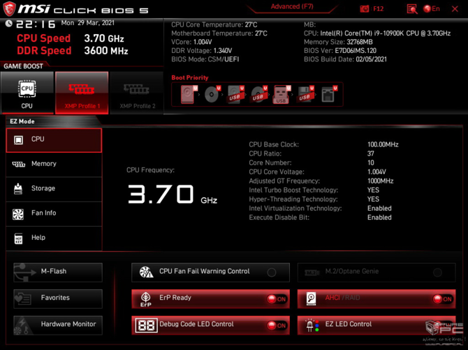Screen dimensions: 468x350
Task: Click the CPU Ratio value 37
Action: [x=370, y=153]
